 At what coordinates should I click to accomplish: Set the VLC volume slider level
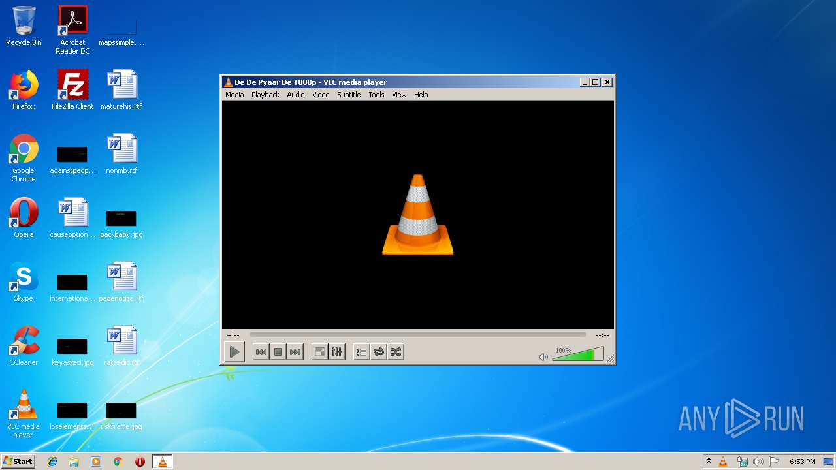coord(577,354)
